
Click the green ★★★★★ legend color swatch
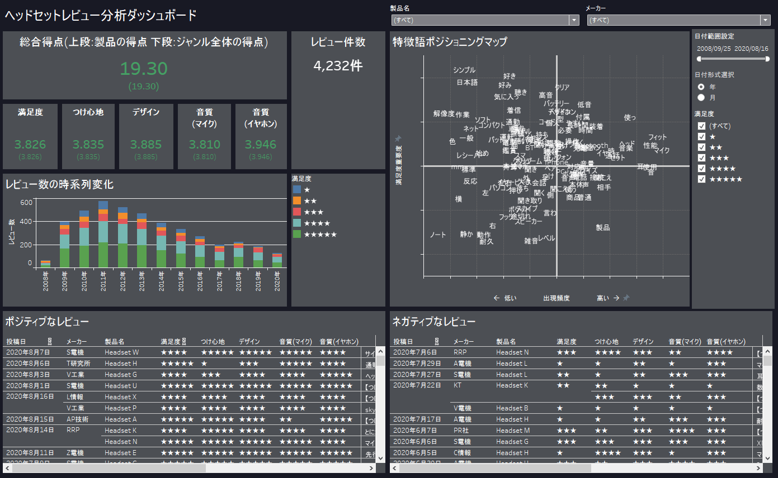click(297, 234)
